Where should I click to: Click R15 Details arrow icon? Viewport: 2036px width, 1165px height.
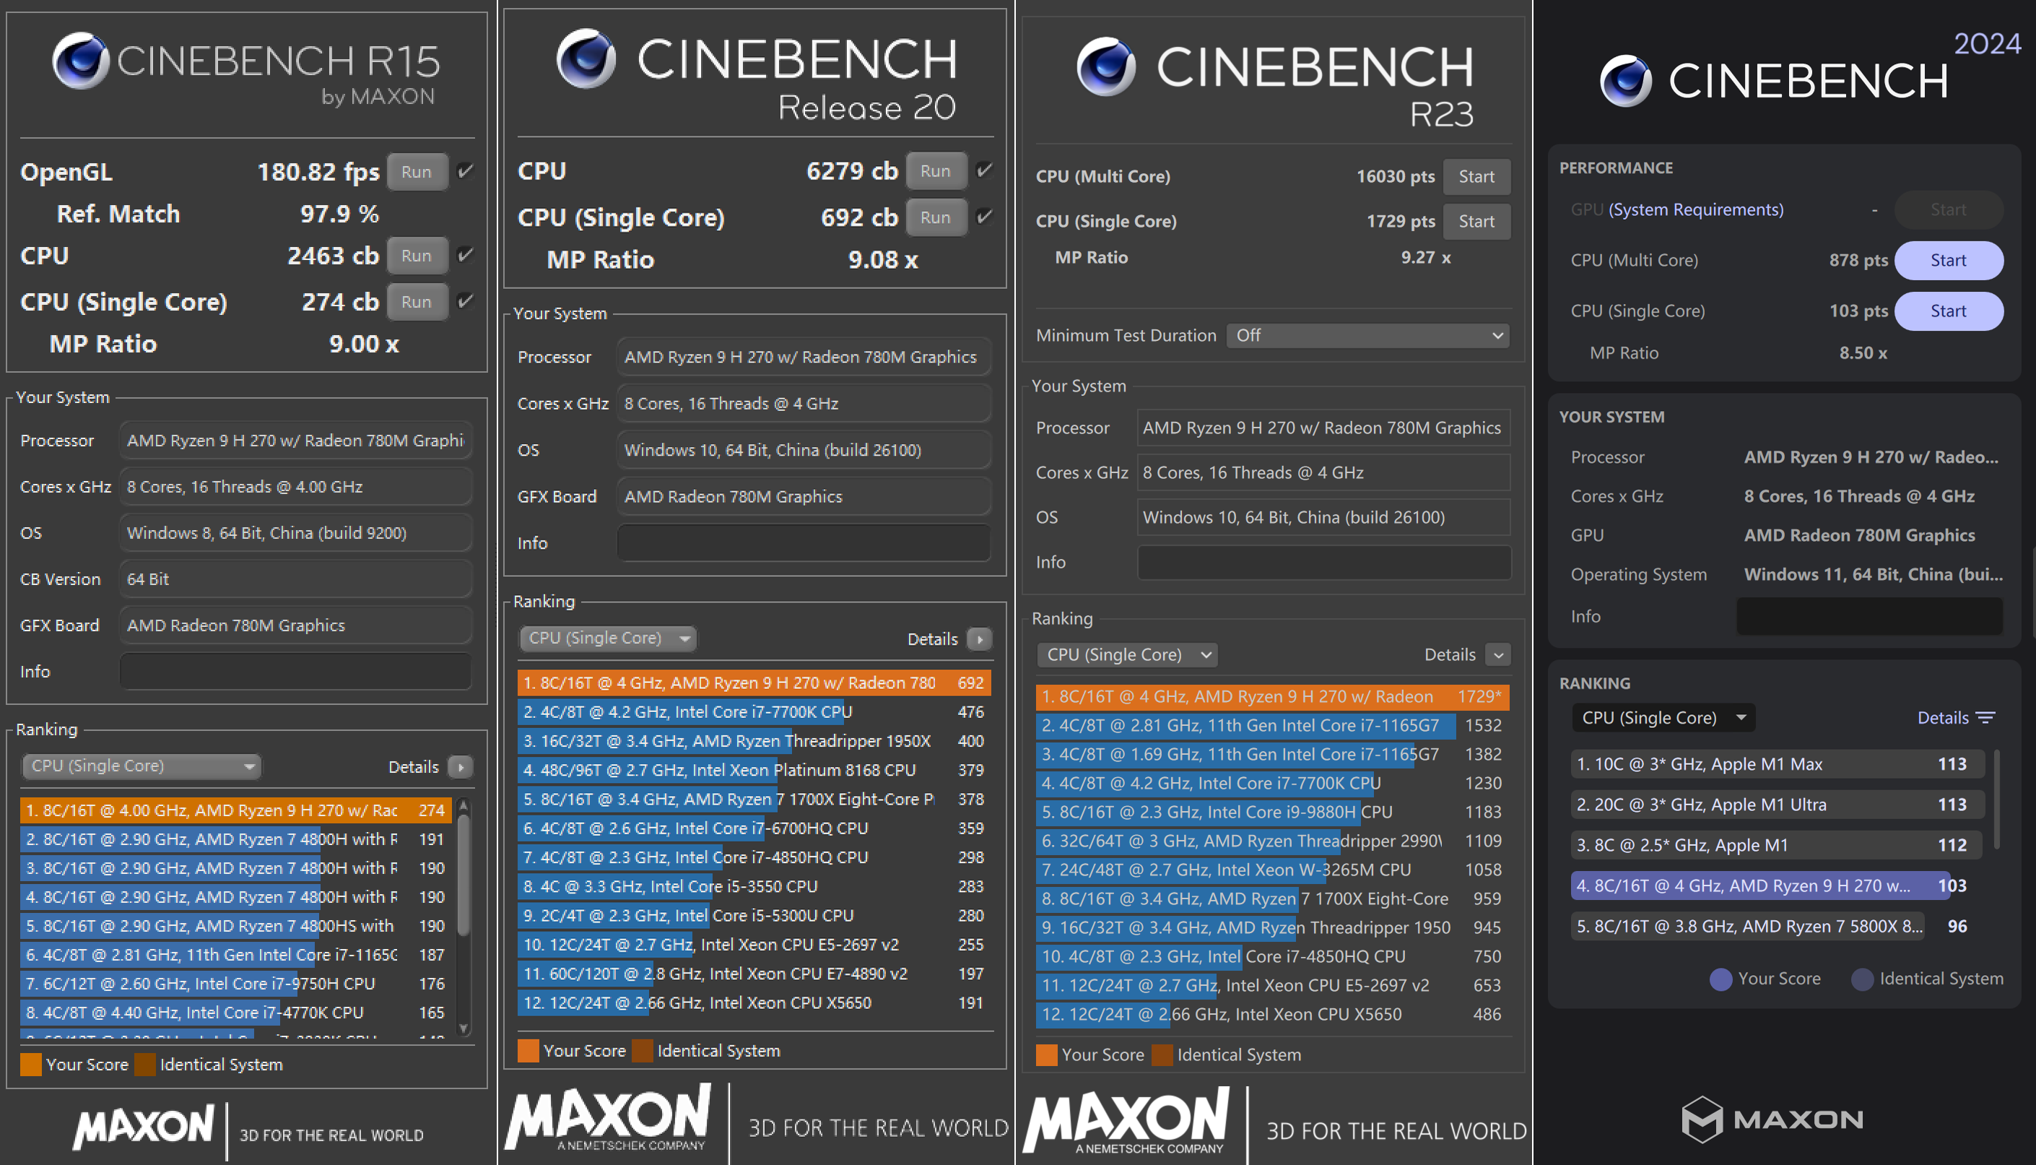point(461,767)
